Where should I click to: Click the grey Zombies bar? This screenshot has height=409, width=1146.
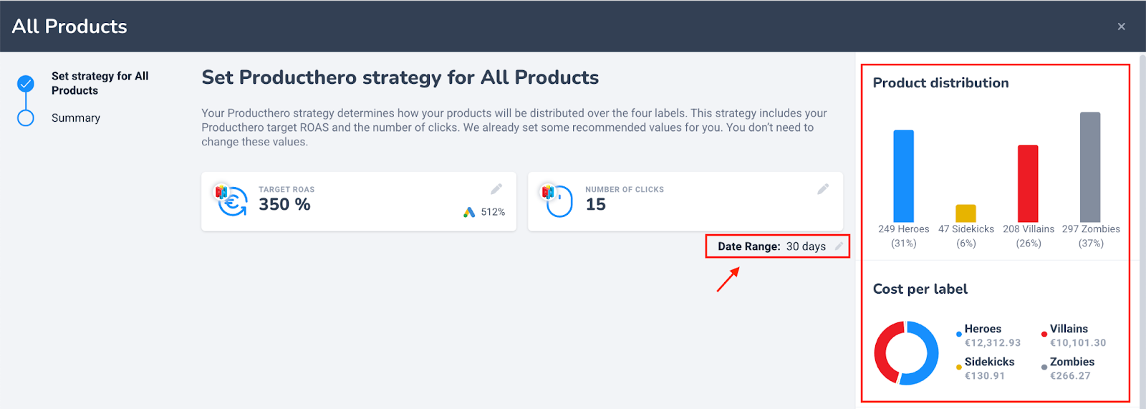[1090, 167]
